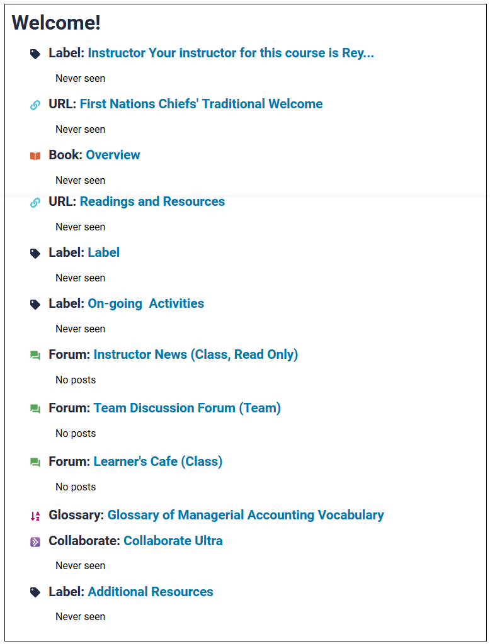Click the chain icon for First Nations Chiefs' URL

coord(35,105)
